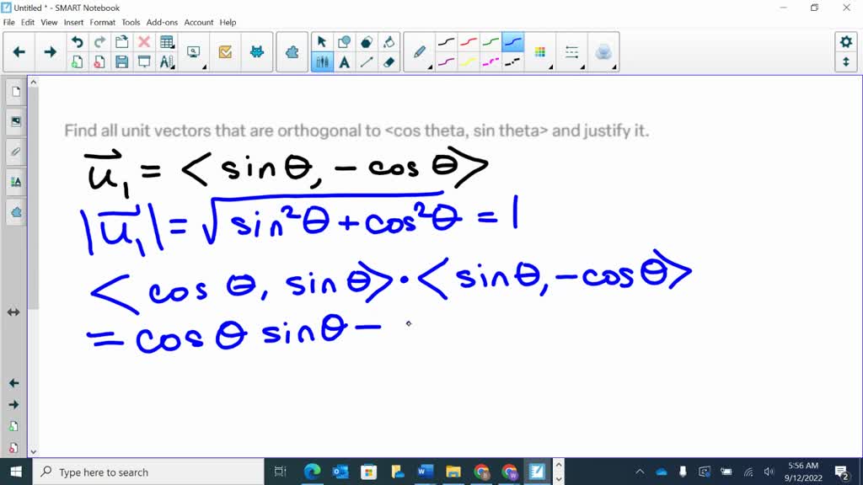Insert a Table from the toolbar

click(x=165, y=40)
